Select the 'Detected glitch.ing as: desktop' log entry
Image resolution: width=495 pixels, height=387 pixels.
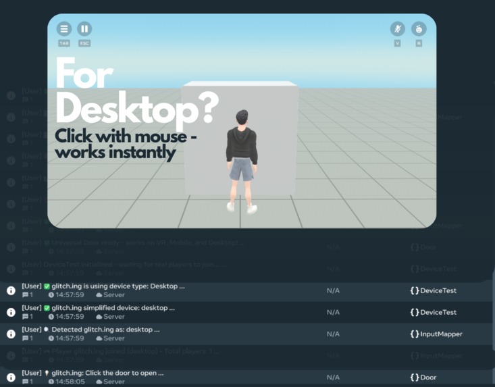pos(246,334)
